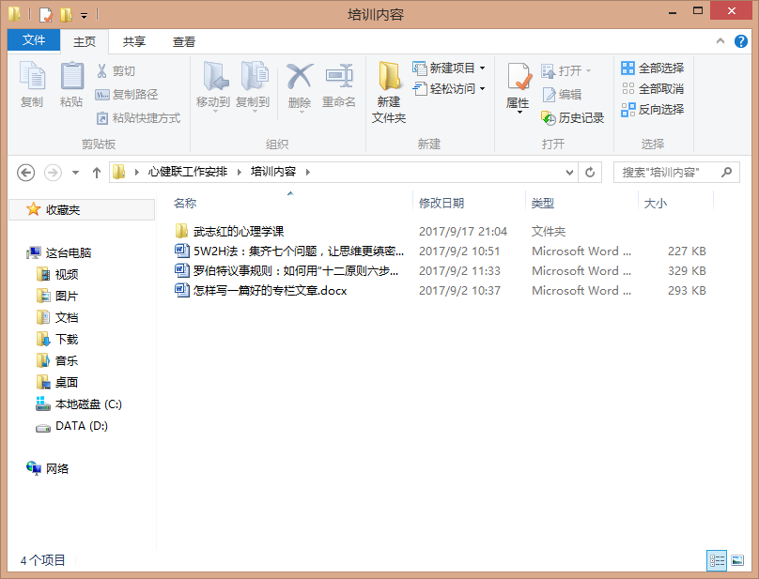Image resolution: width=759 pixels, height=579 pixels.
Task: Open the 文件 (File) menu
Action: [x=34, y=40]
